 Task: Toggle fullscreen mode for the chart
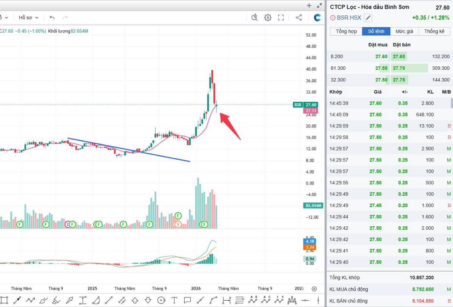pyautogui.click(x=281, y=17)
